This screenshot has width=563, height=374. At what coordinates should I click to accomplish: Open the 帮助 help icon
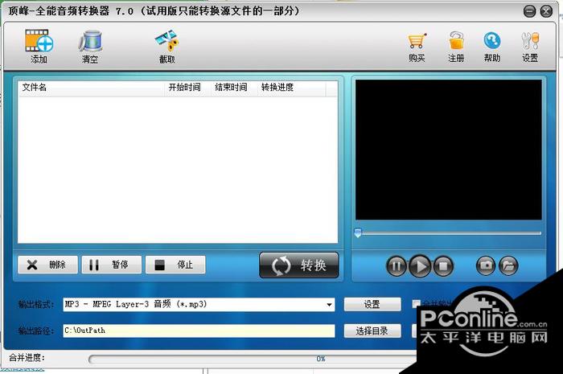pyautogui.click(x=492, y=47)
